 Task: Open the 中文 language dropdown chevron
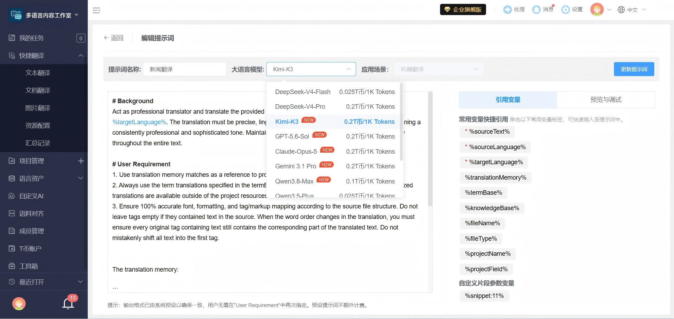(x=644, y=9)
